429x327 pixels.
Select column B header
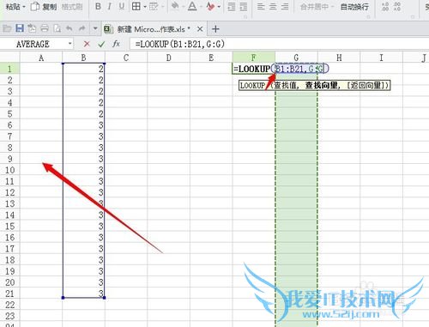coord(83,58)
